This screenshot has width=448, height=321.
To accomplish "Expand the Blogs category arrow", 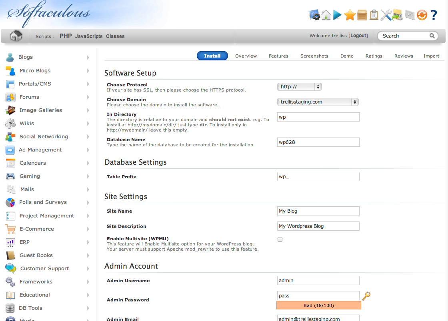I will (88, 58).
